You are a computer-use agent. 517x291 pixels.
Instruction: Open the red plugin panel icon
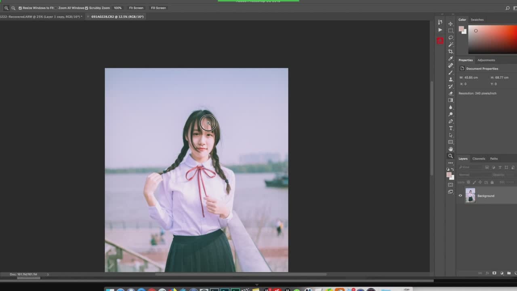tap(440, 41)
